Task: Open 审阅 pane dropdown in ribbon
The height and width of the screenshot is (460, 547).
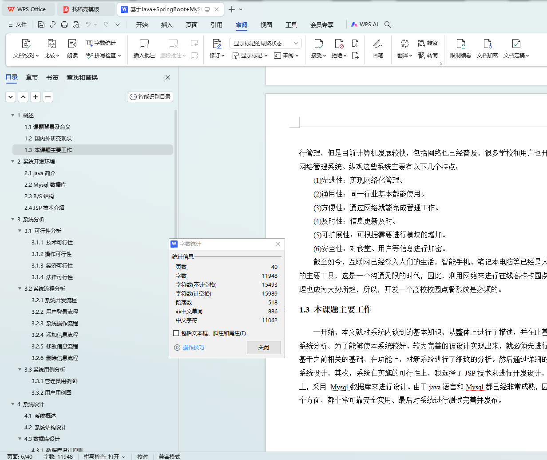Action: (x=286, y=56)
